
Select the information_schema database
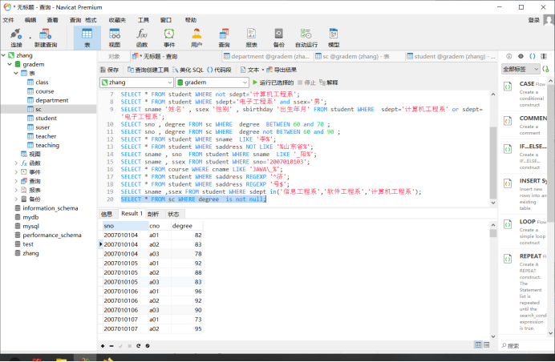pos(51,208)
